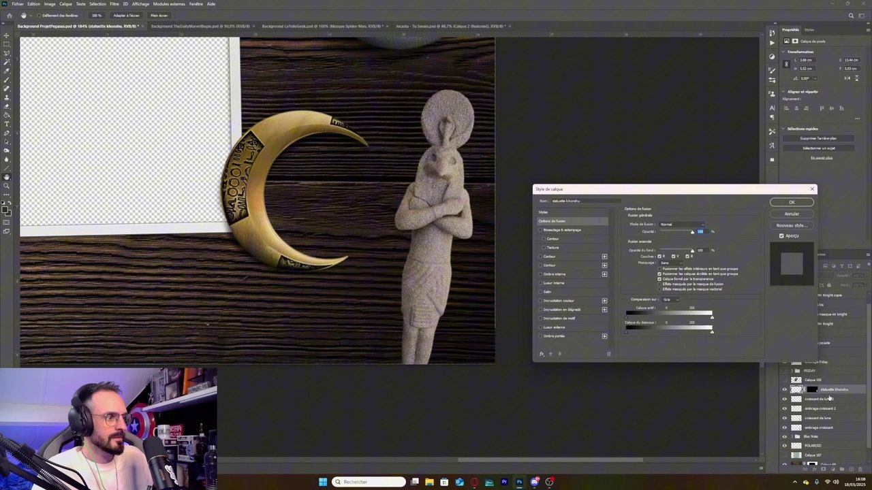Image resolution: width=872 pixels, height=490 pixels.
Task: Switch to the Styles panel tab
Action: [x=809, y=30]
